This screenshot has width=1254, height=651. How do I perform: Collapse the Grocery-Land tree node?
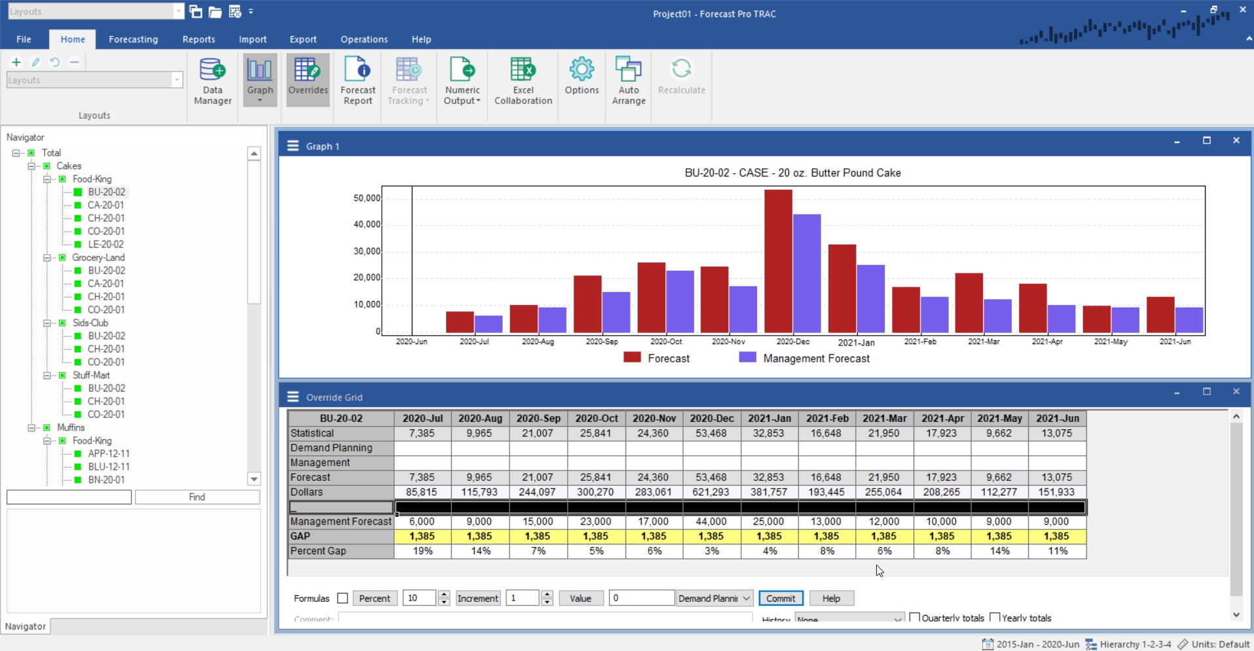(x=47, y=258)
